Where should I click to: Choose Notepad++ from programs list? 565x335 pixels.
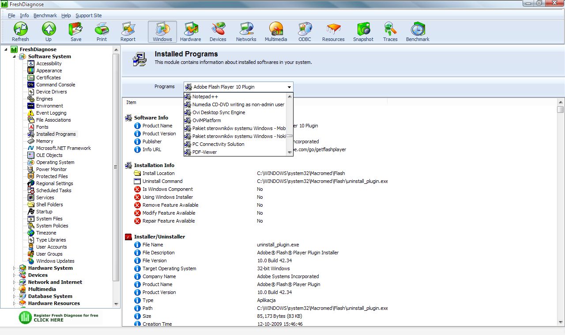(x=235, y=97)
